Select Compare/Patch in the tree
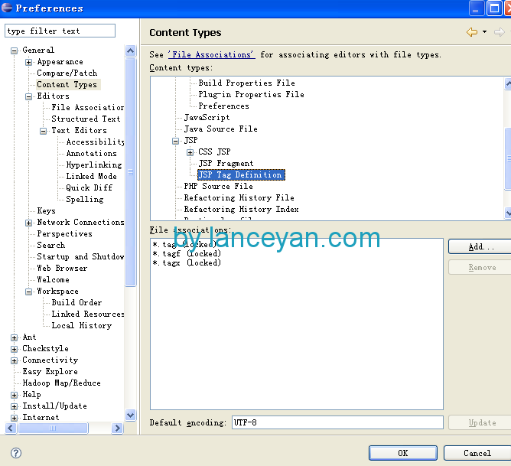The height and width of the screenshot is (466, 511). click(x=67, y=73)
